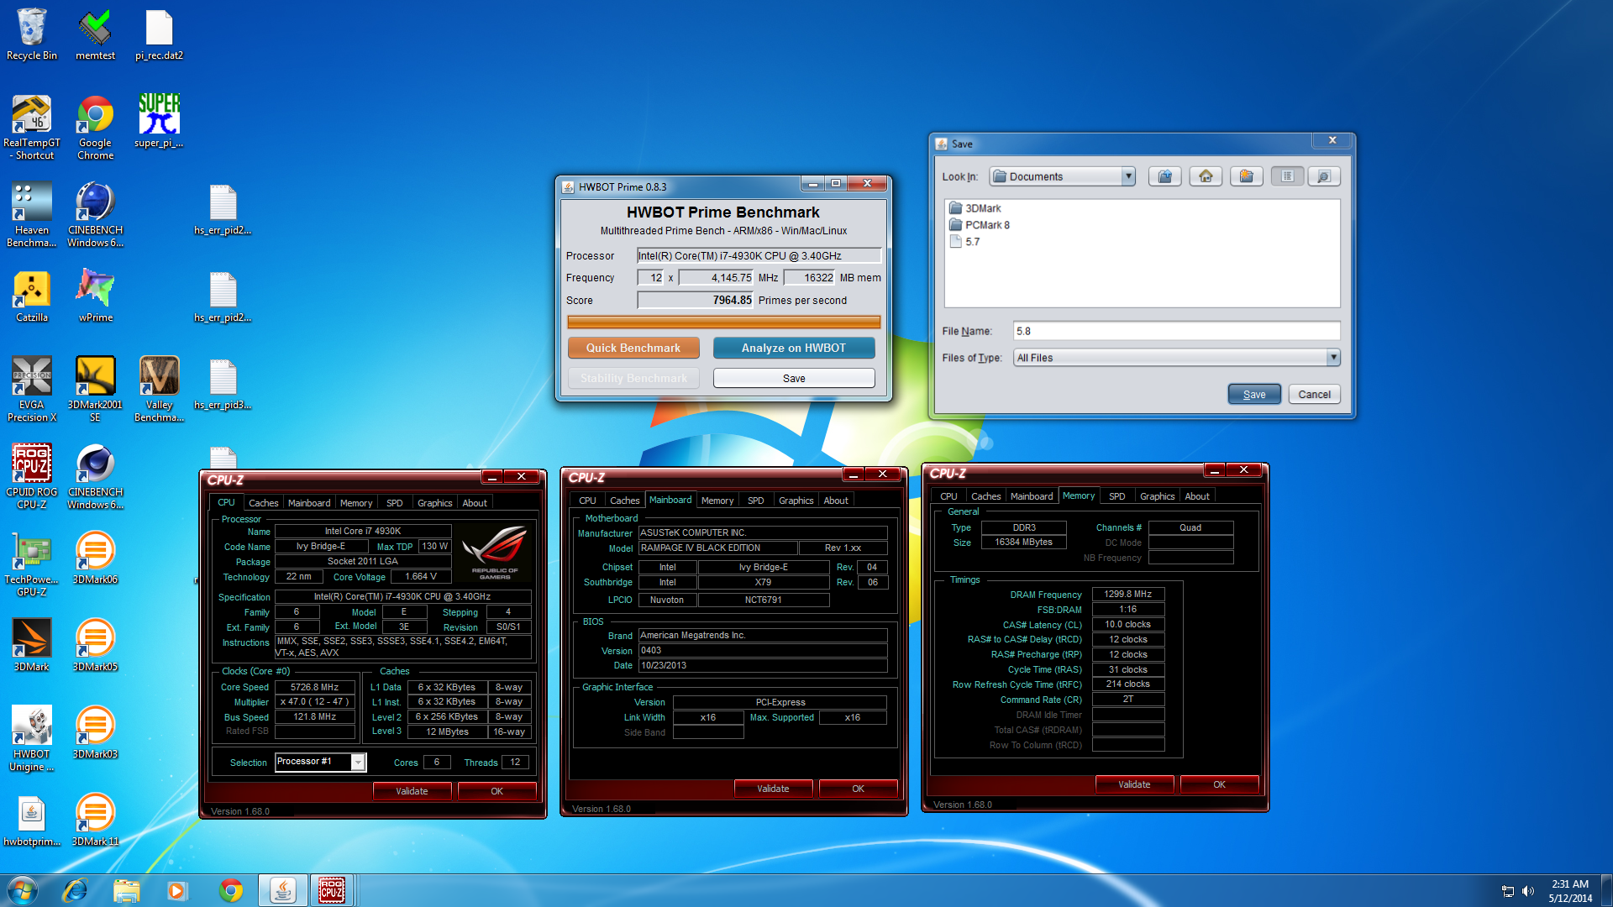The image size is (1613, 907).
Task: Expand the Files of Type dropdown
Action: click(x=1332, y=358)
